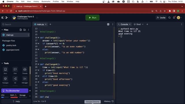Open Help link
Viewport: 185px width, 104px height.
[16, 101]
